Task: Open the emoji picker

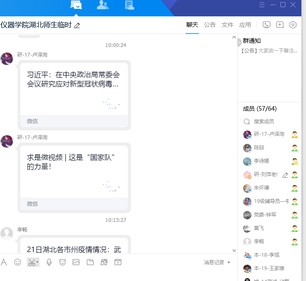Action: [x=18, y=262]
